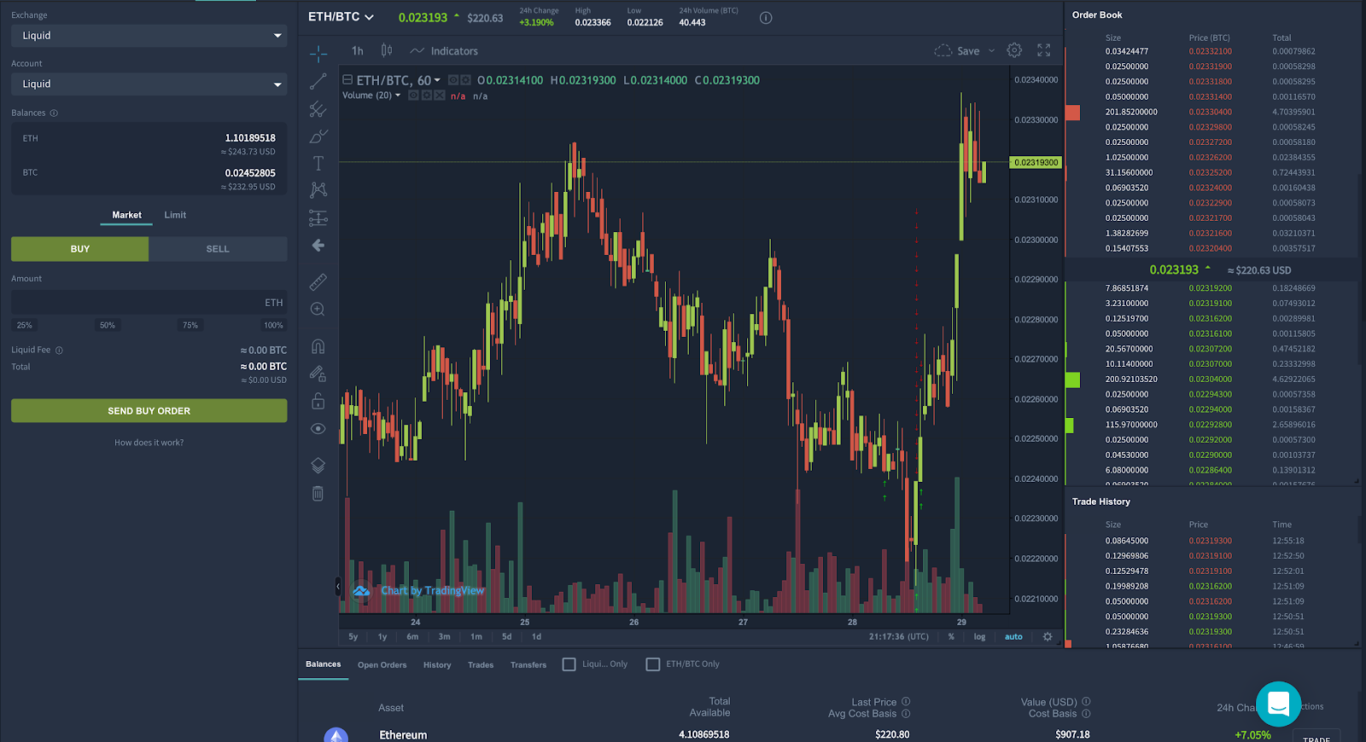Open the Open Orders tab
Screen dimensions: 1366x742
tap(382, 665)
